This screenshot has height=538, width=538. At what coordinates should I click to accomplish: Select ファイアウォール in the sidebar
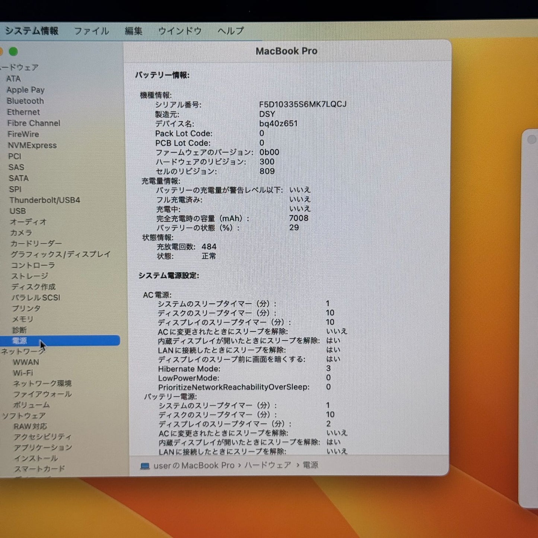pyautogui.click(x=42, y=394)
